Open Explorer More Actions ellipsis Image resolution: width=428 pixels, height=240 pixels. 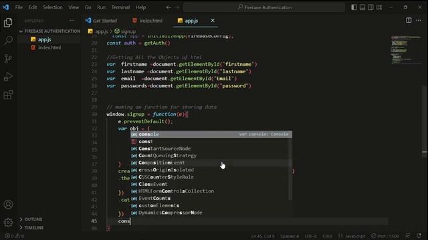[72, 21]
